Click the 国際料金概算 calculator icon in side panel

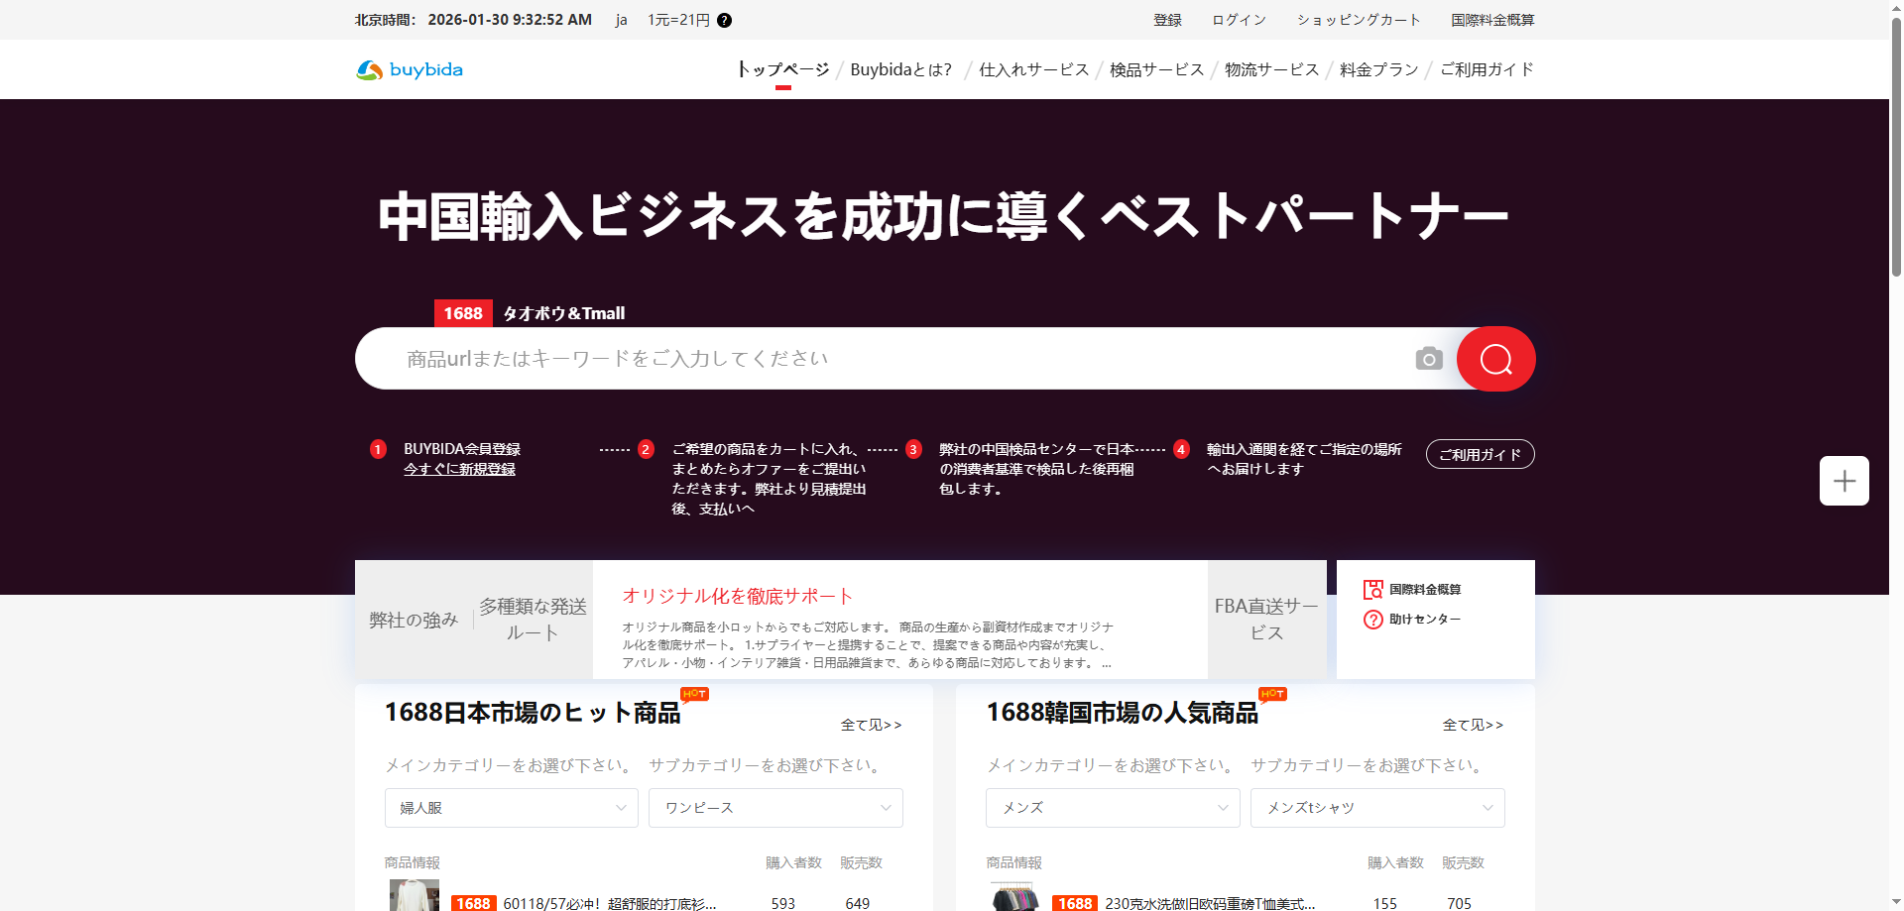pyautogui.click(x=1372, y=590)
